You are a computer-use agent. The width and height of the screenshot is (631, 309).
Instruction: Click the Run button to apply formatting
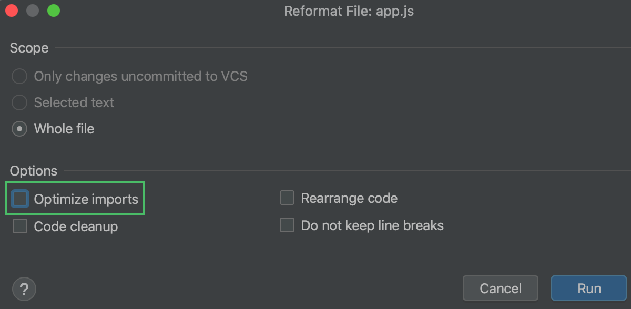pyautogui.click(x=588, y=288)
